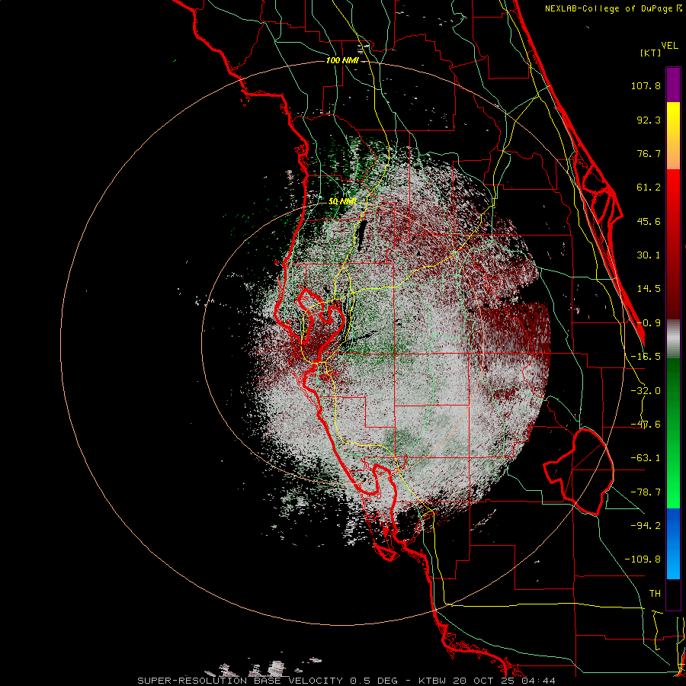Click the -109.8 scale value
686x686 pixels.
coord(643,559)
